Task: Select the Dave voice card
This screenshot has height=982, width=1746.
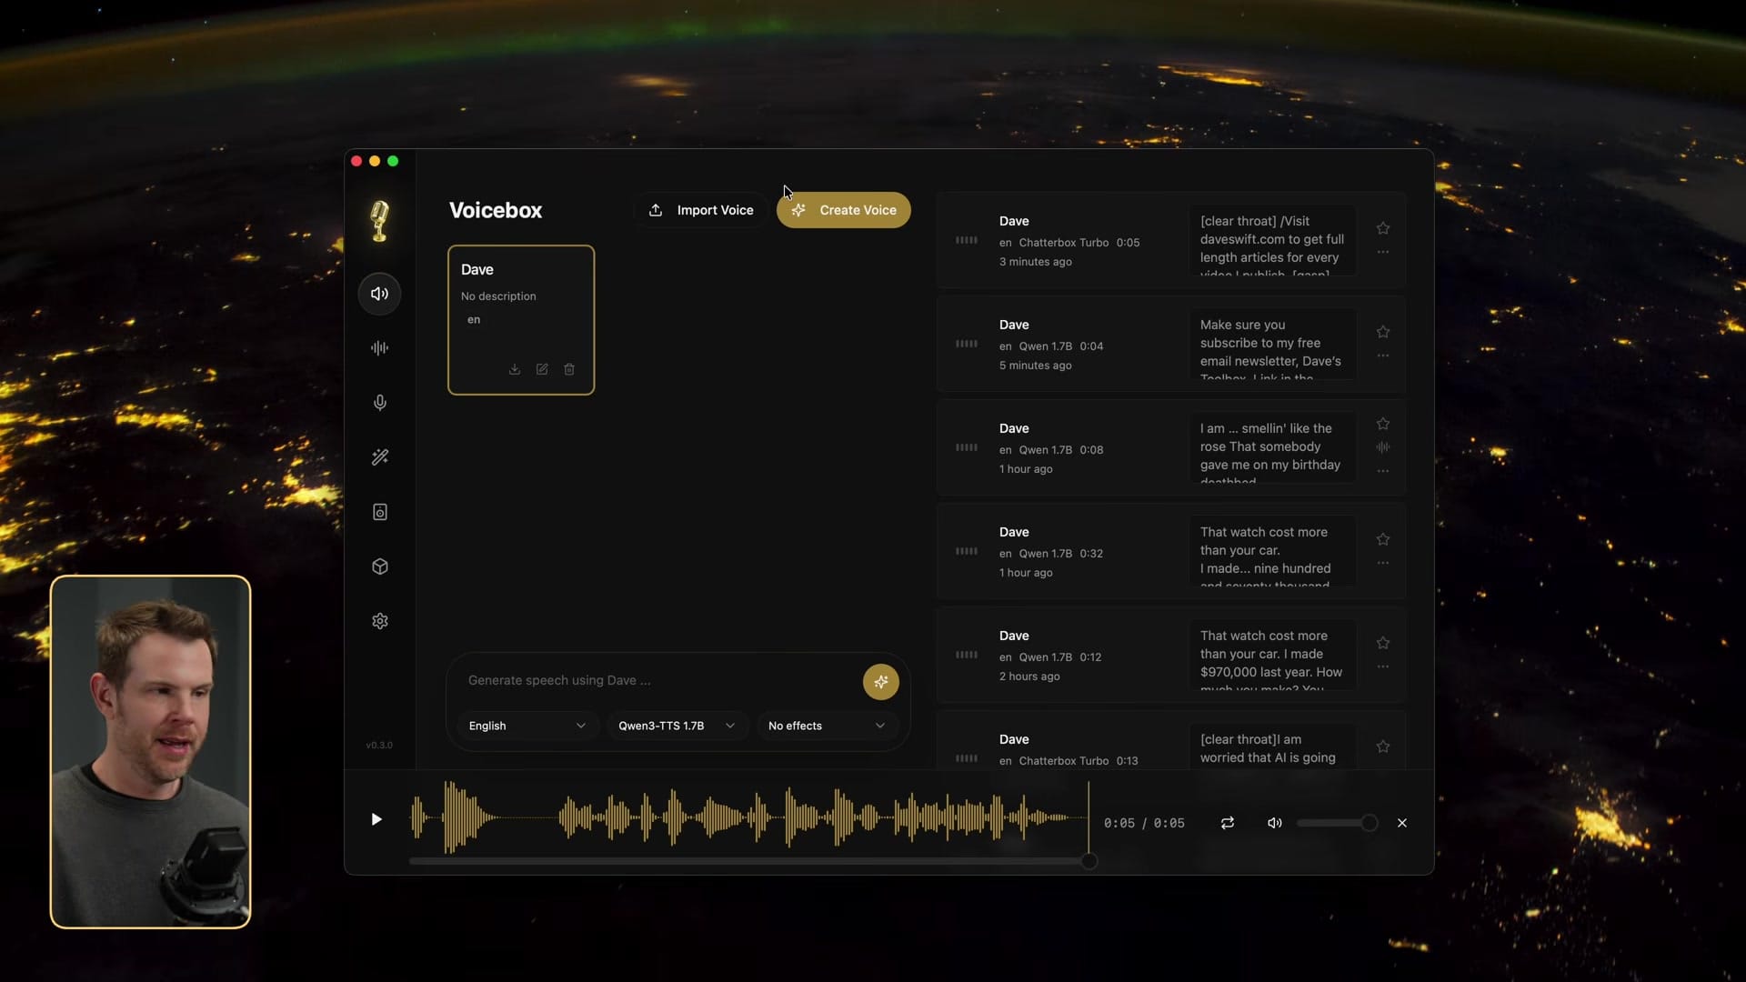Action: tap(521, 320)
